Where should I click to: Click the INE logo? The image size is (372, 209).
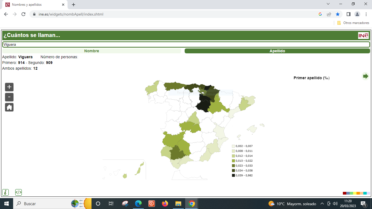363,36
